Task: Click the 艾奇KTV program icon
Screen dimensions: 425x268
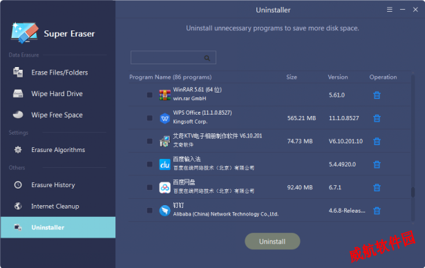Action: tap(164, 142)
